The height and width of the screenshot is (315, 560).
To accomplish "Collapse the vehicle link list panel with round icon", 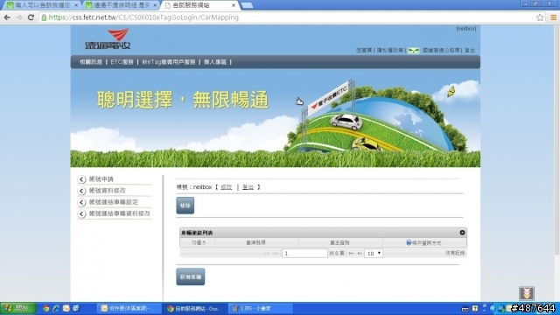I will click(x=462, y=233).
